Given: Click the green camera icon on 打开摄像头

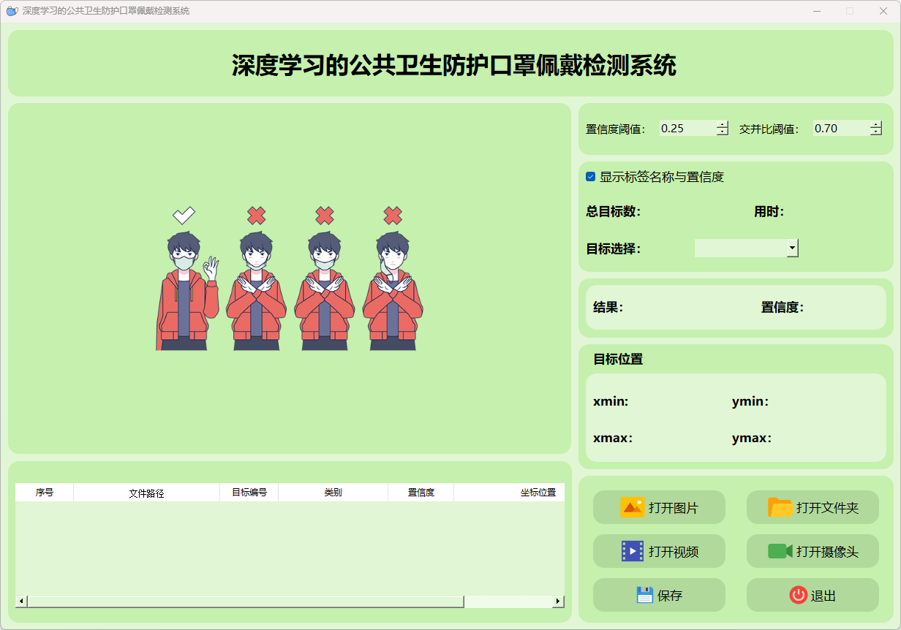Looking at the screenshot, I should point(780,551).
